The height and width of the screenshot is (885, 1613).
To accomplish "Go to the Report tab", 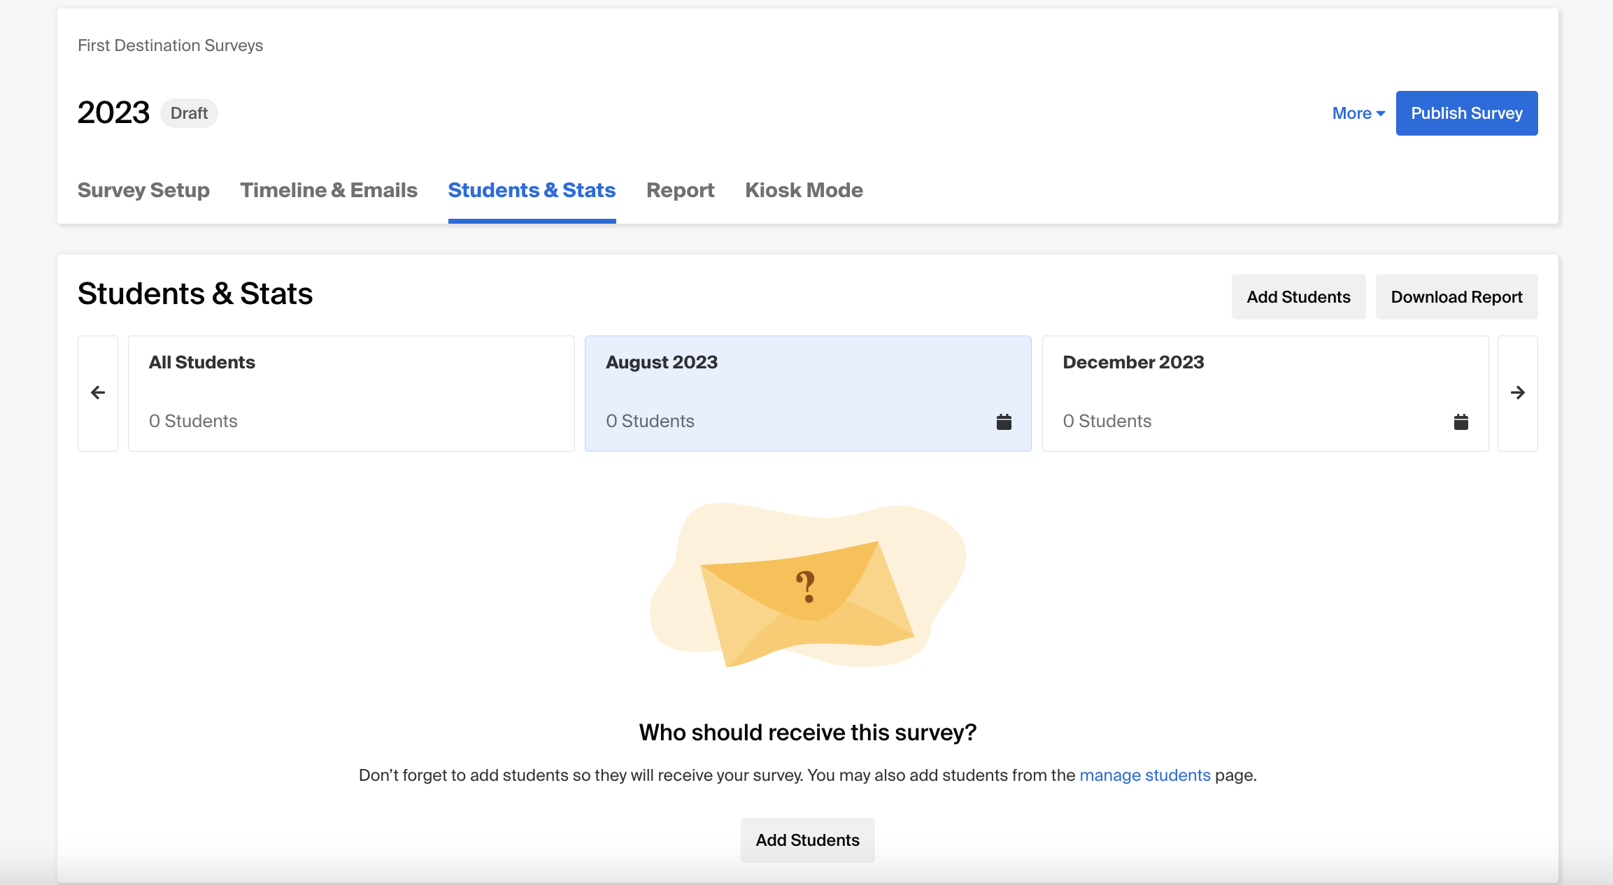I will pyautogui.click(x=680, y=190).
